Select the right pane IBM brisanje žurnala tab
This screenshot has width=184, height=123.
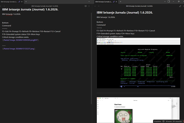pos(103,2)
